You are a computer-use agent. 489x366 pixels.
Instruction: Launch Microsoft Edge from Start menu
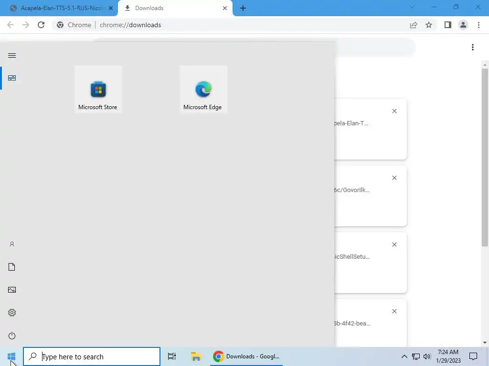tap(203, 89)
